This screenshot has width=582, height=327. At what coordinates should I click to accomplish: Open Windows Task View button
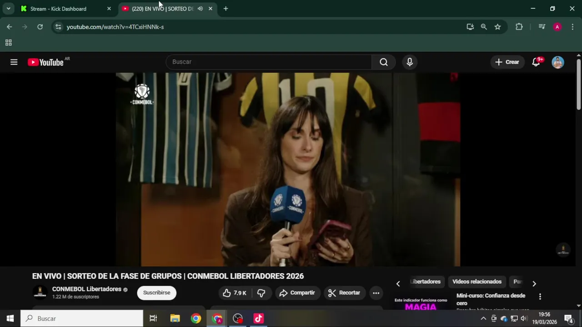[x=153, y=318]
